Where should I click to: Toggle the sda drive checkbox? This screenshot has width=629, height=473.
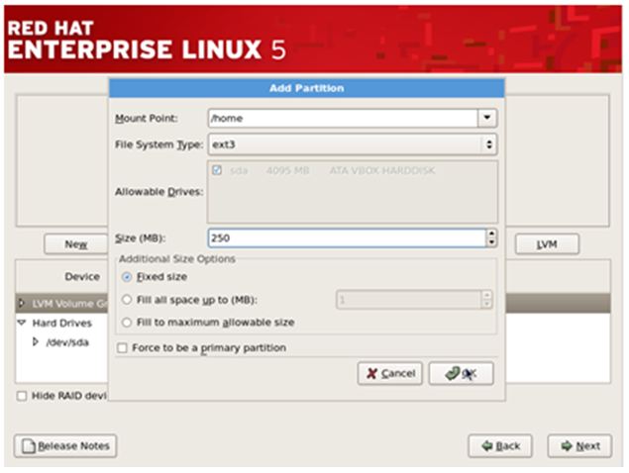[217, 170]
